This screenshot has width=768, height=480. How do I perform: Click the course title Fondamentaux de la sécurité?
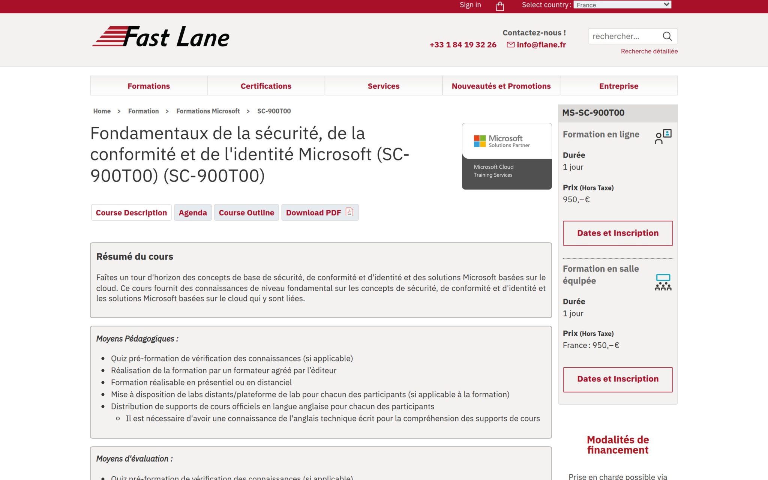pyautogui.click(x=249, y=154)
